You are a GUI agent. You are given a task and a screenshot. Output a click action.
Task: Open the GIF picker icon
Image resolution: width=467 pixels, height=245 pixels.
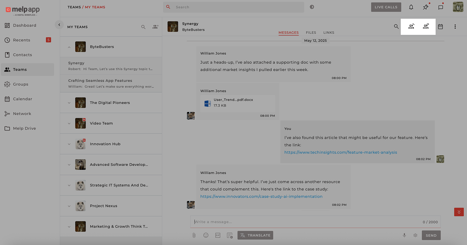pyautogui.click(x=218, y=235)
